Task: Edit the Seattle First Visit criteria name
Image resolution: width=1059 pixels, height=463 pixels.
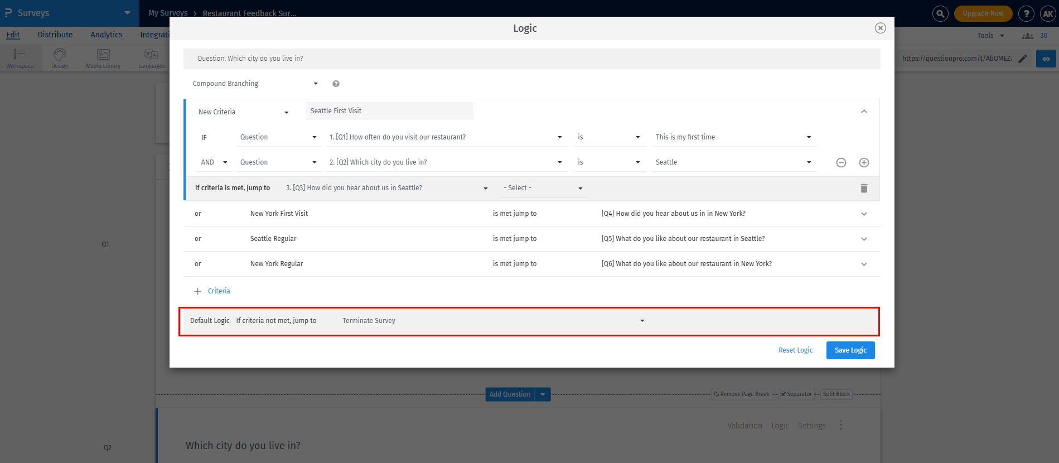Action: click(389, 111)
